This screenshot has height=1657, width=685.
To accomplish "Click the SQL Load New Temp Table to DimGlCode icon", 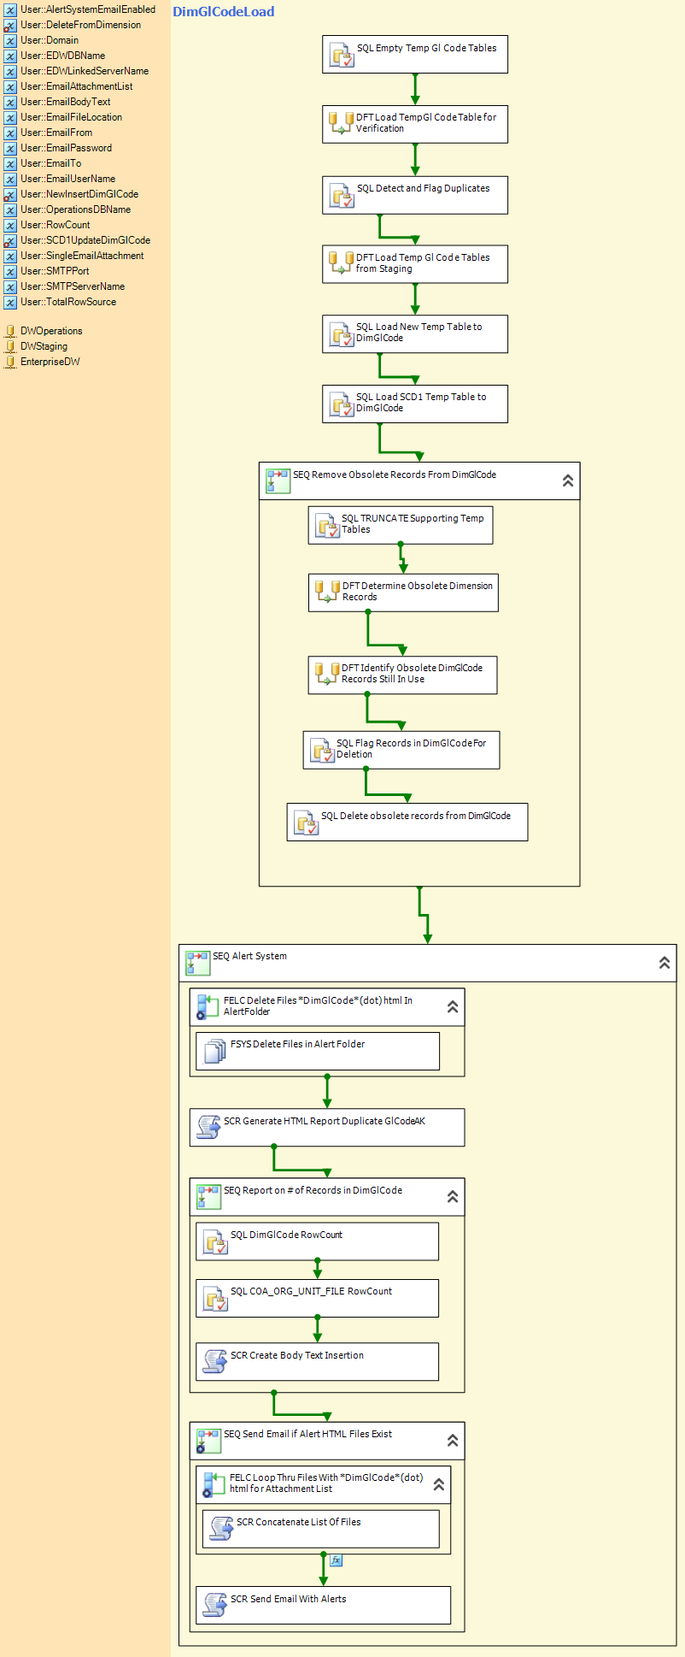I will coord(342,335).
